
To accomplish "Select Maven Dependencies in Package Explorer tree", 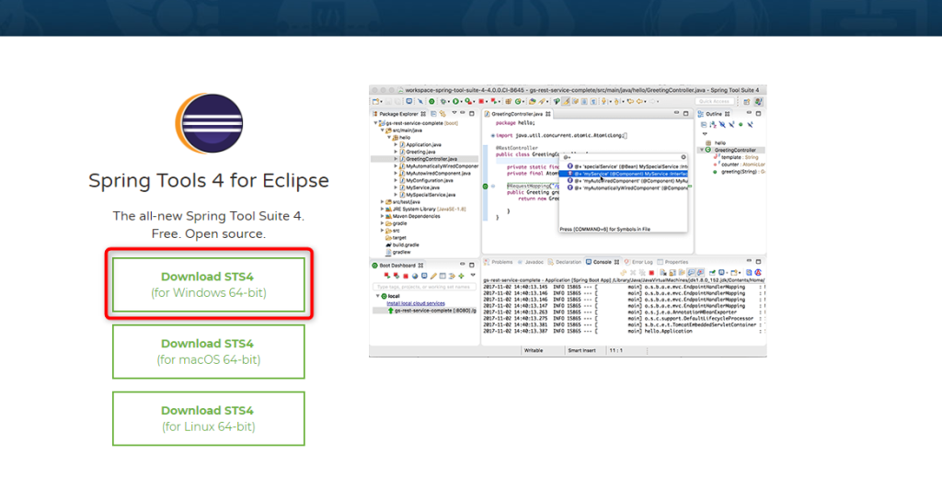I will [x=413, y=216].
